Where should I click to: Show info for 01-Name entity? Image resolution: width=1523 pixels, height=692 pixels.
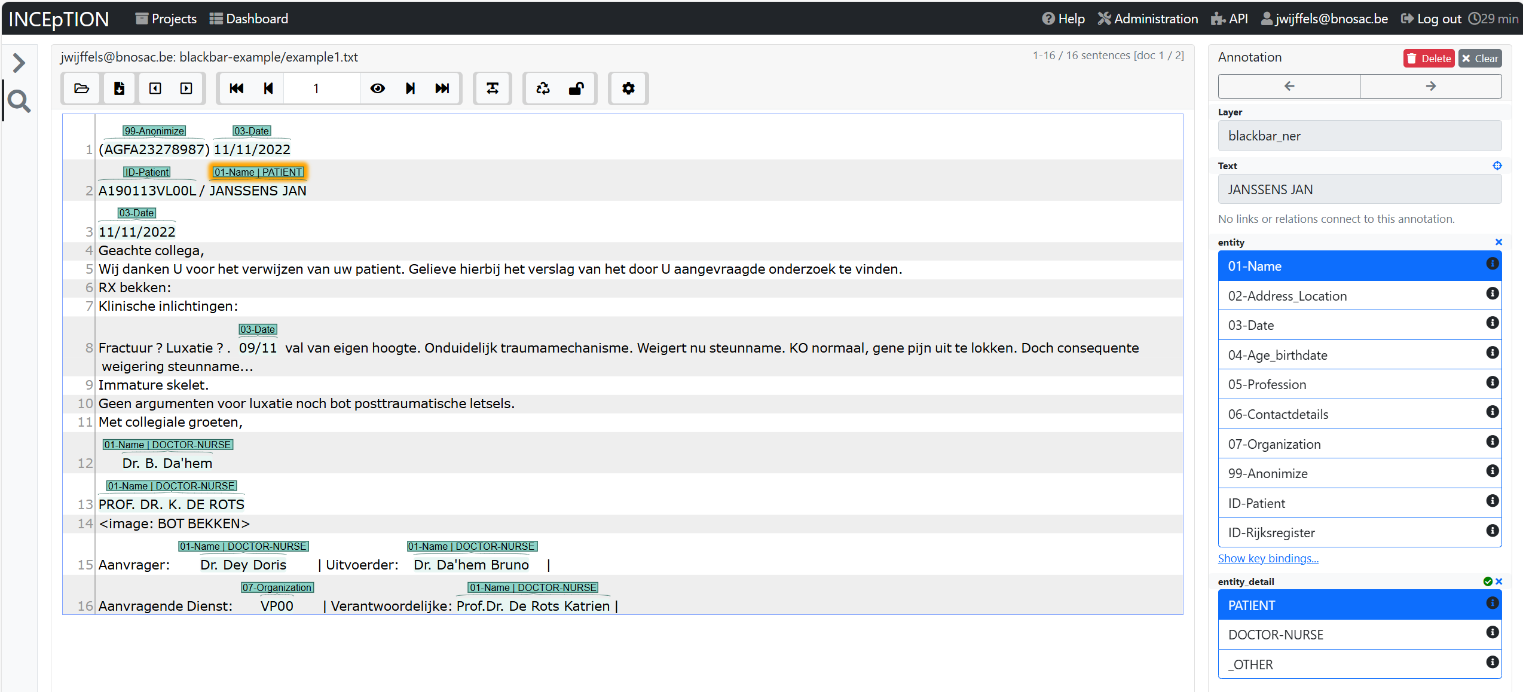(1492, 264)
